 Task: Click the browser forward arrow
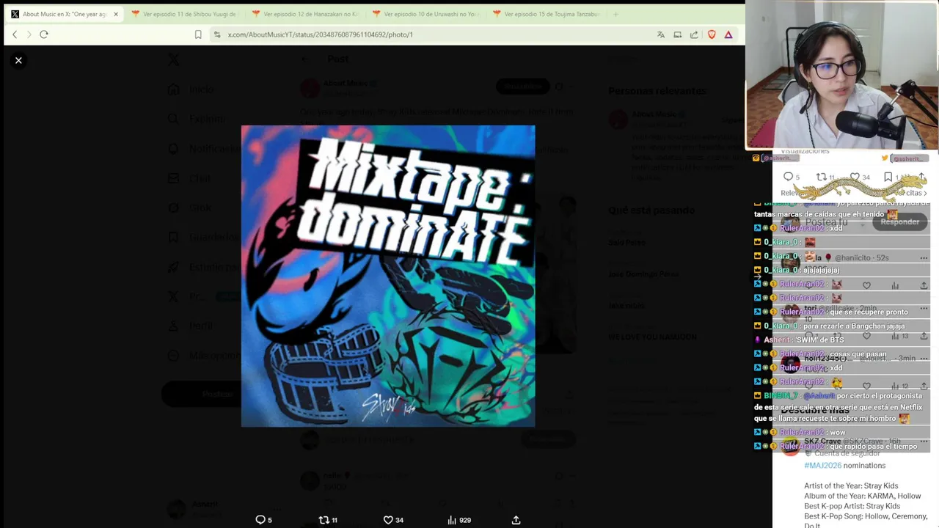[29, 34]
